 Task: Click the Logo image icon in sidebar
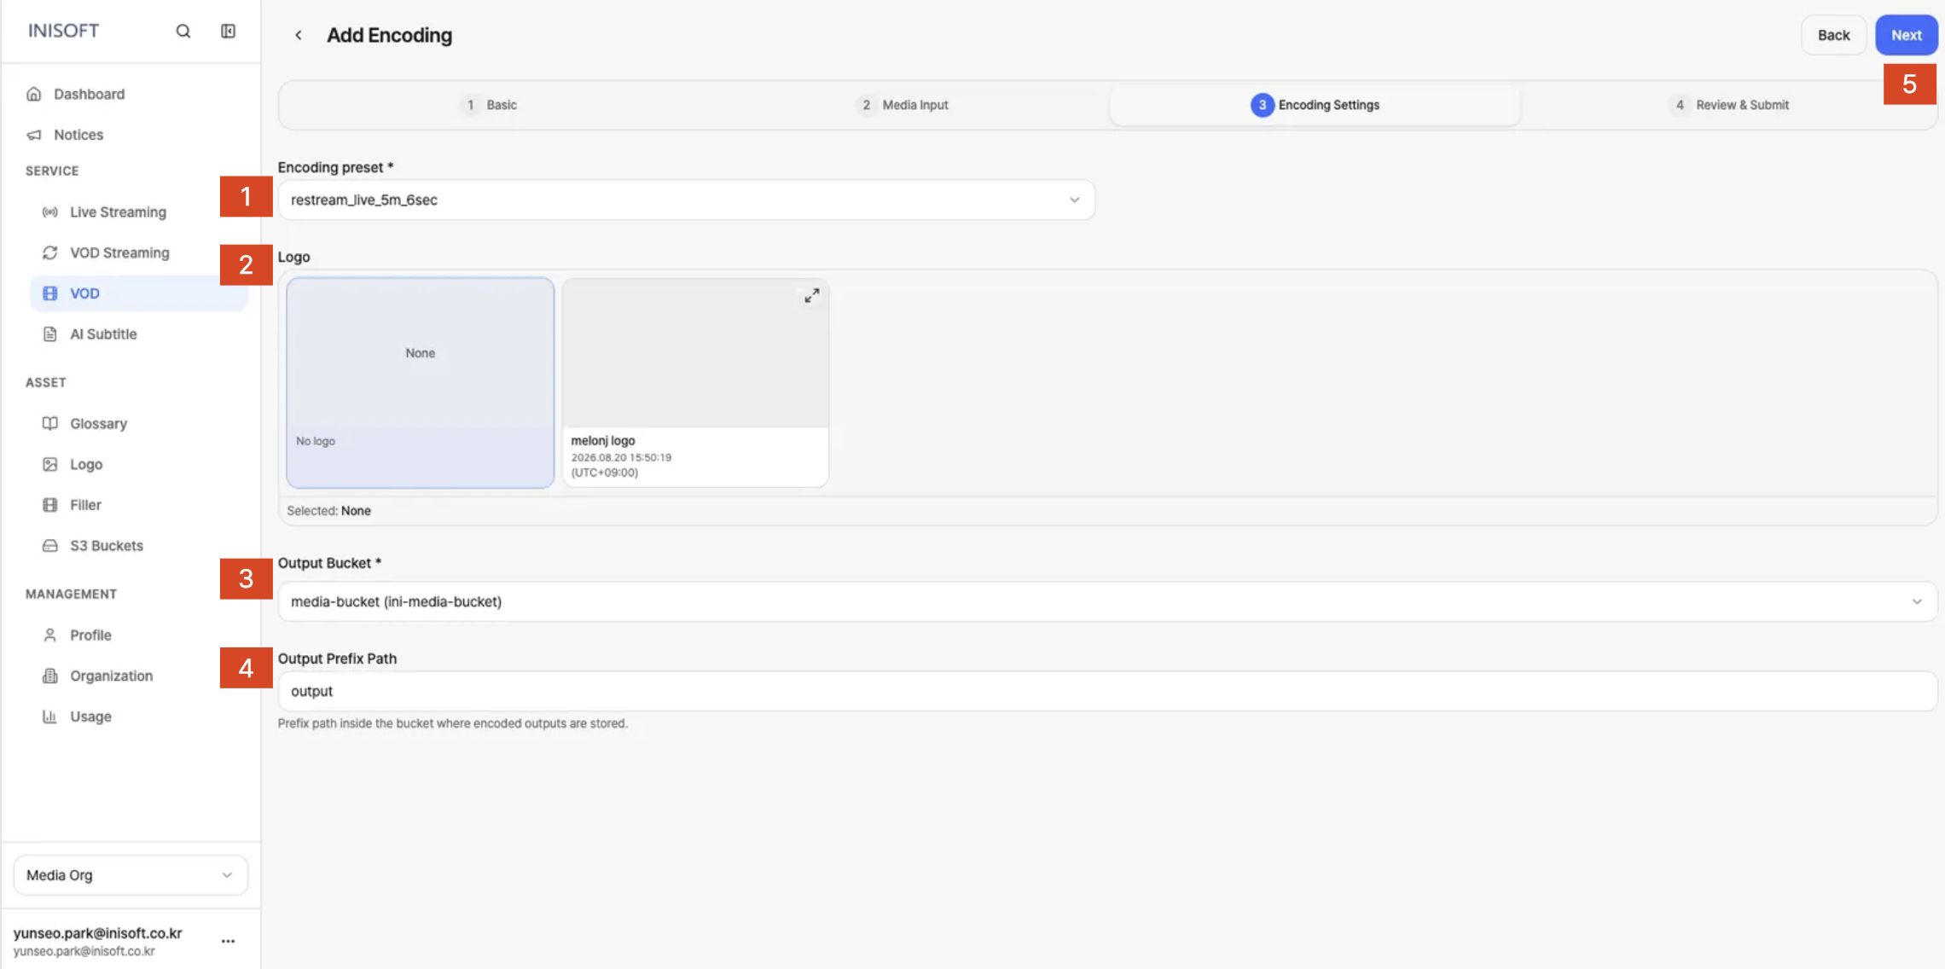pyautogui.click(x=50, y=464)
